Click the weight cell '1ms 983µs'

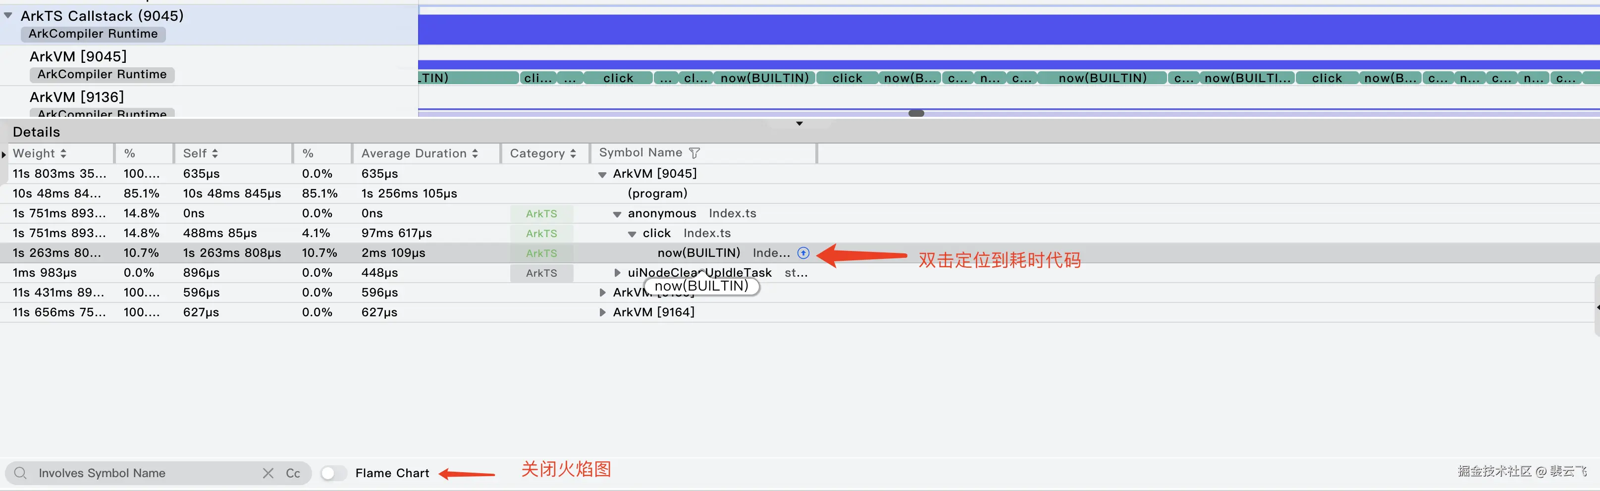[45, 273]
